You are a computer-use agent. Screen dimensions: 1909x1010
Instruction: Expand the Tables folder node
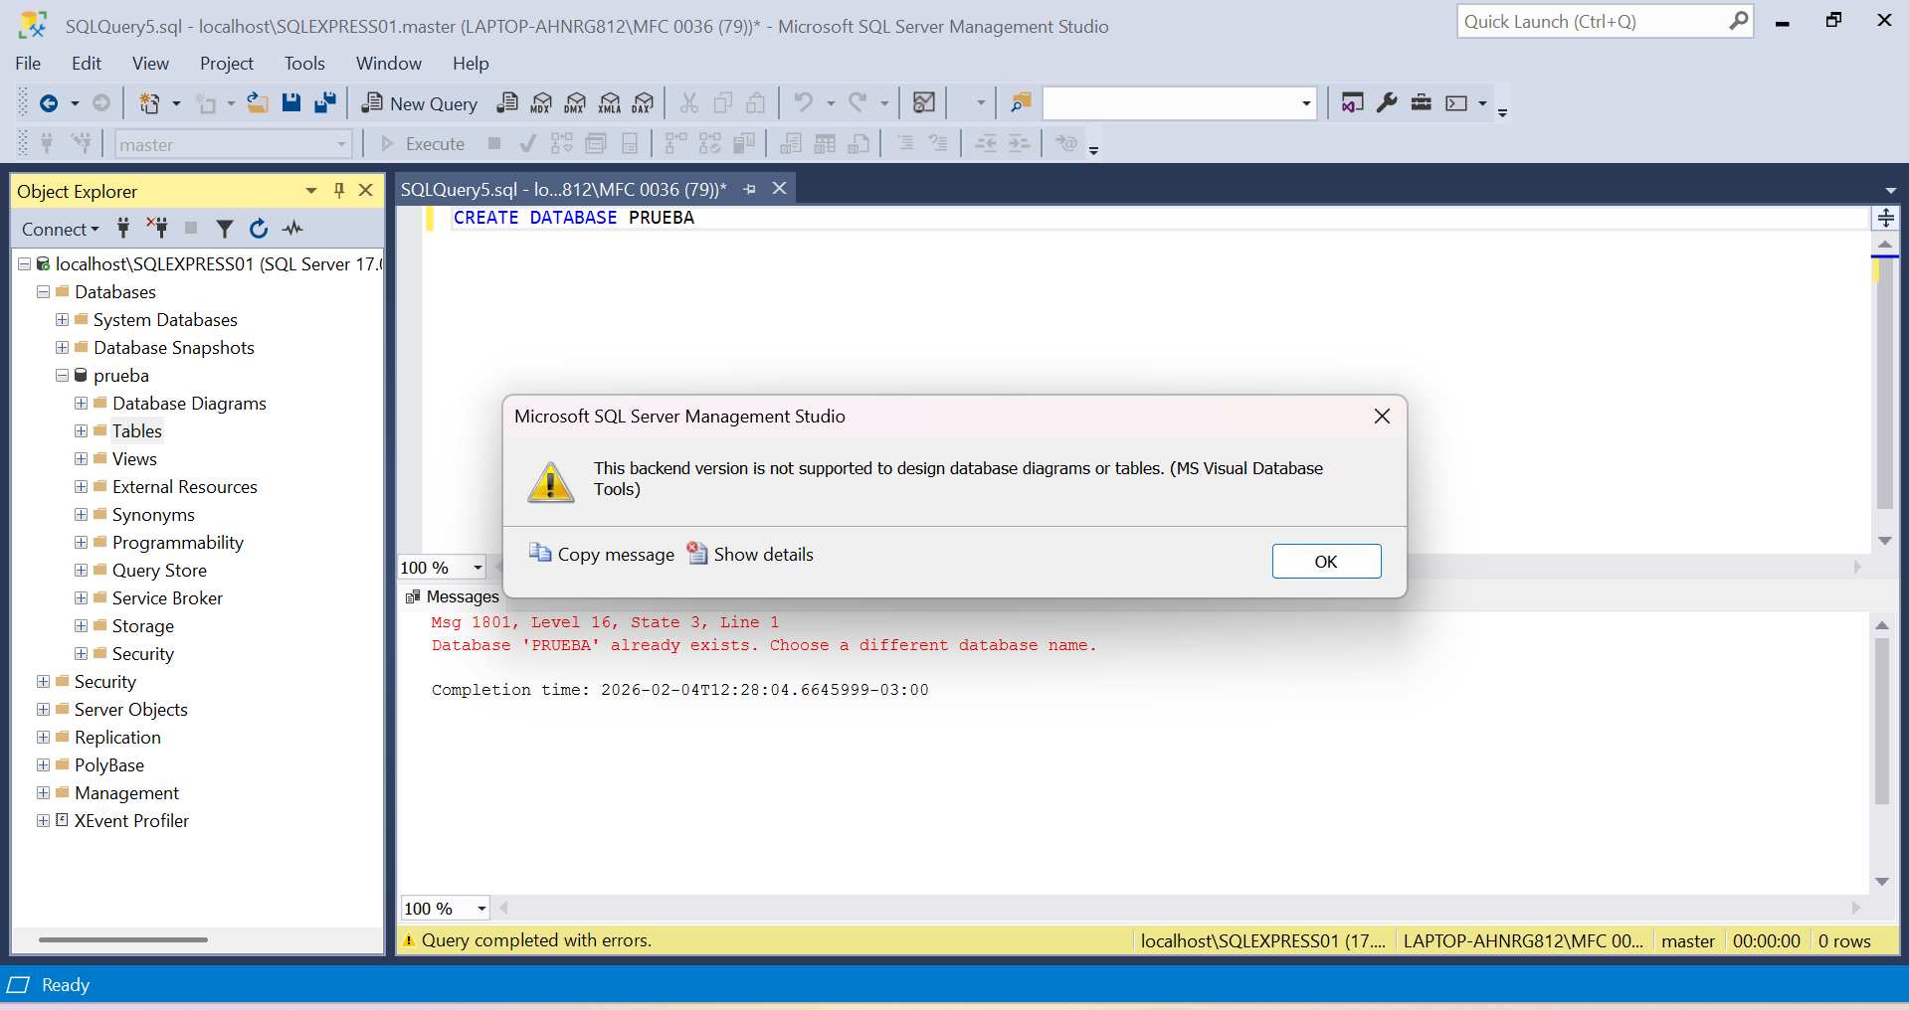[82, 431]
